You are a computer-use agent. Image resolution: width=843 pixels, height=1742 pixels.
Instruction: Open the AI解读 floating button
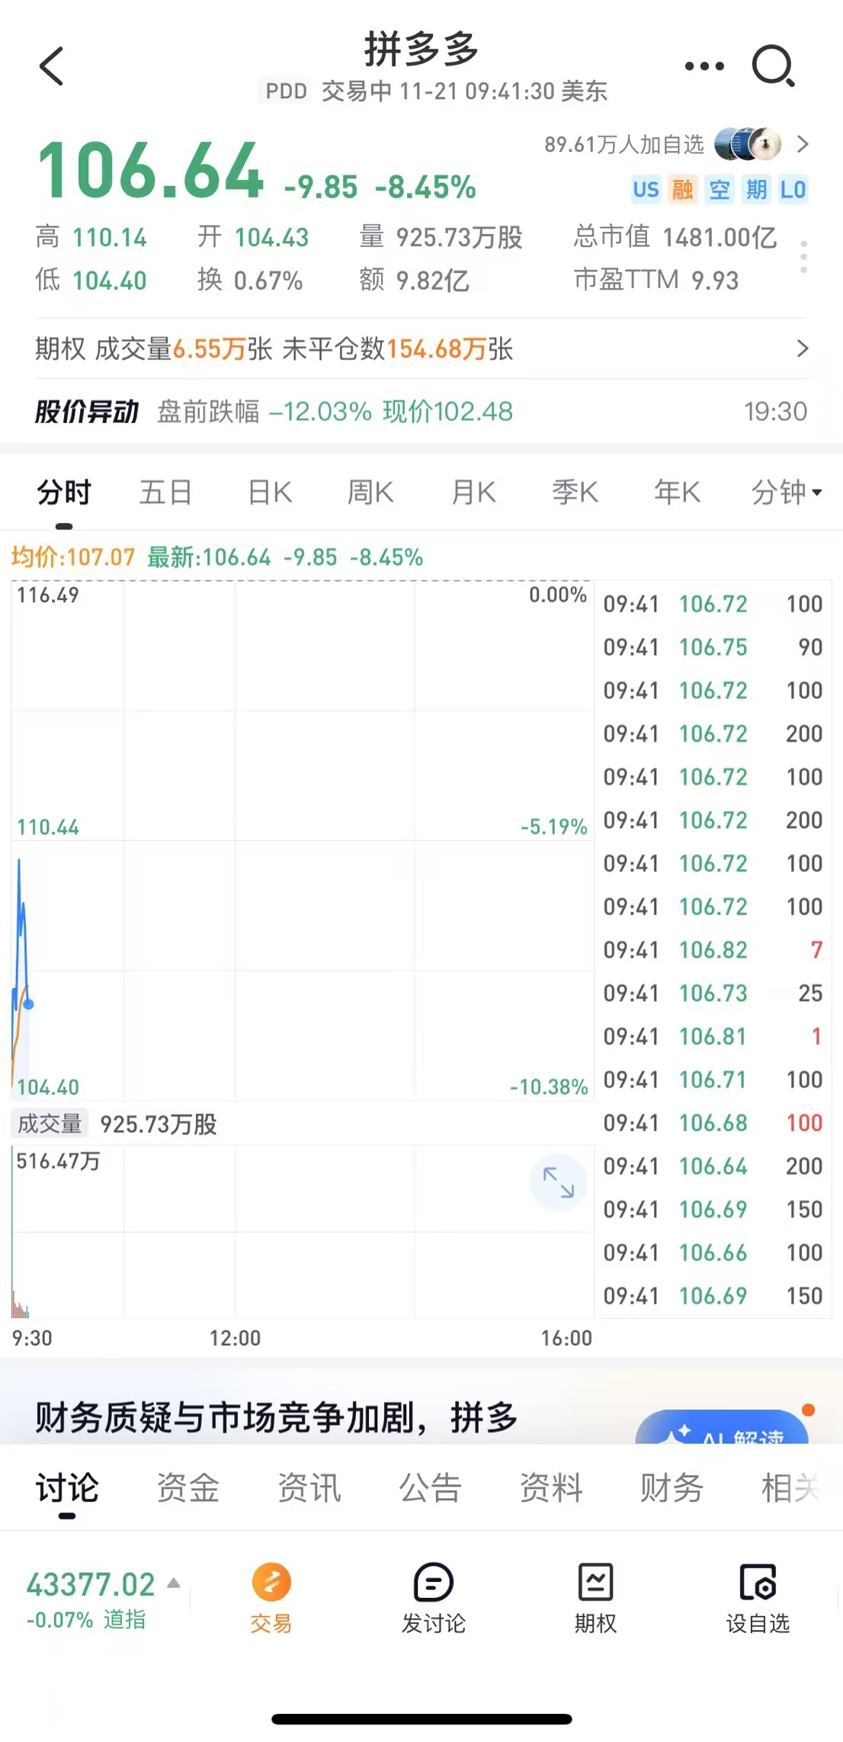[722, 1427]
